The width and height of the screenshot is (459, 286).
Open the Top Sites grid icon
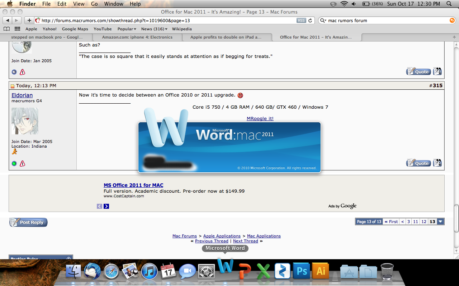[17, 29]
